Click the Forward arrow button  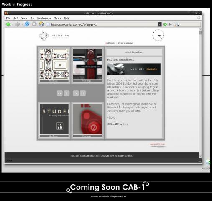coord(18,24)
